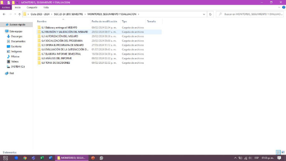Sort by the Tipo column header

point(124,22)
